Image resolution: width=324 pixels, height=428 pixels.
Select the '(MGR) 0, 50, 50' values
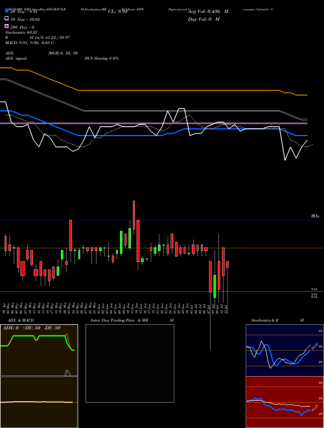pyautogui.click(x=63, y=53)
